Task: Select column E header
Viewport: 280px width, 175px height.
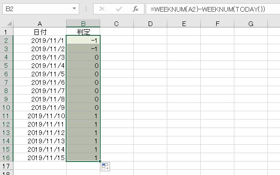Action: tap(184, 23)
